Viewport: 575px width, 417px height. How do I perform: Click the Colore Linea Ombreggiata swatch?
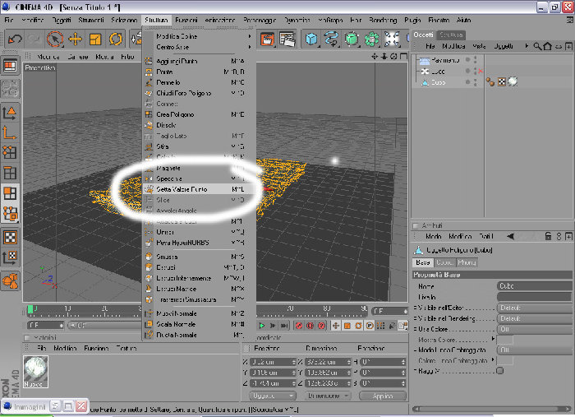coord(505,361)
